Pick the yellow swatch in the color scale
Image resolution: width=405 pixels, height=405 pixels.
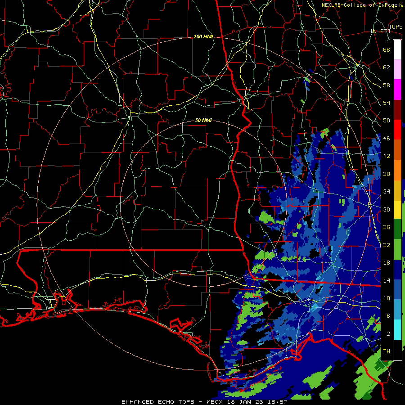coord(397,209)
